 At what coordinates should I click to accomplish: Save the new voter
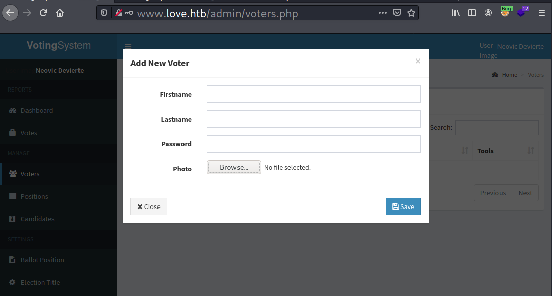[x=403, y=206]
